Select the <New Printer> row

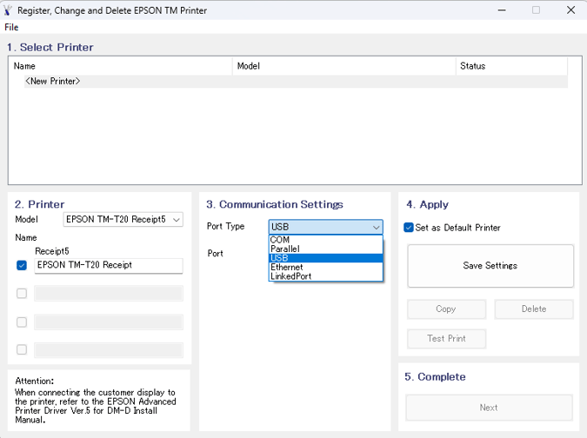point(296,81)
